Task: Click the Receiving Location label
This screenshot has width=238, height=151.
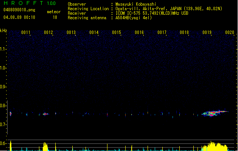Action: pyautogui.click(x=88, y=9)
